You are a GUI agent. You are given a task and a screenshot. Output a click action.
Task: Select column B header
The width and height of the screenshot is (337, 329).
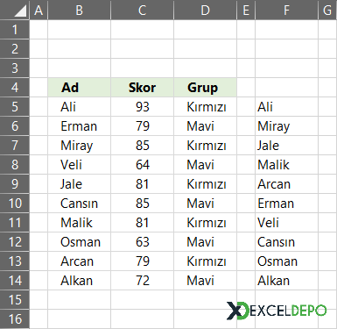click(x=79, y=10)
